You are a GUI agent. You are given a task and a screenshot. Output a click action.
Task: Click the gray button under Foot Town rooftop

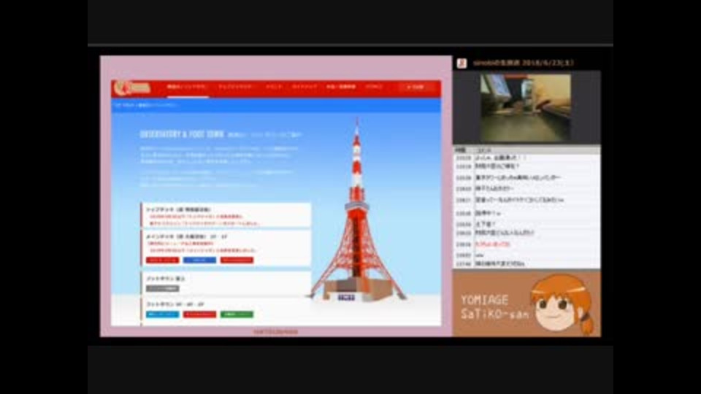click(x=163, y=289)
